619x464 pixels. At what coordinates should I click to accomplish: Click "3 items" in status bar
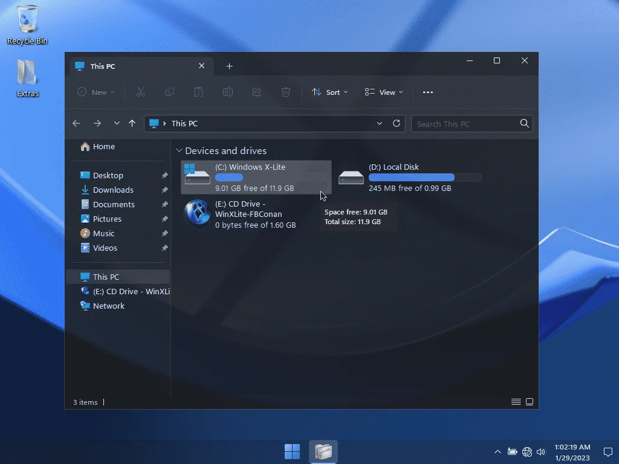pyautogui.click(x=85, y=402)
